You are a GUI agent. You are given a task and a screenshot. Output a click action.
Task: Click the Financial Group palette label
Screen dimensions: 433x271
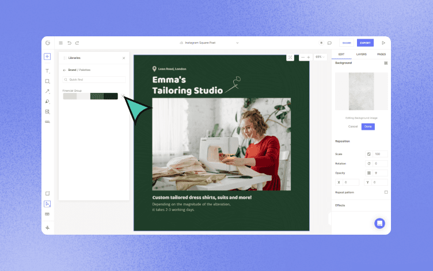72,91
